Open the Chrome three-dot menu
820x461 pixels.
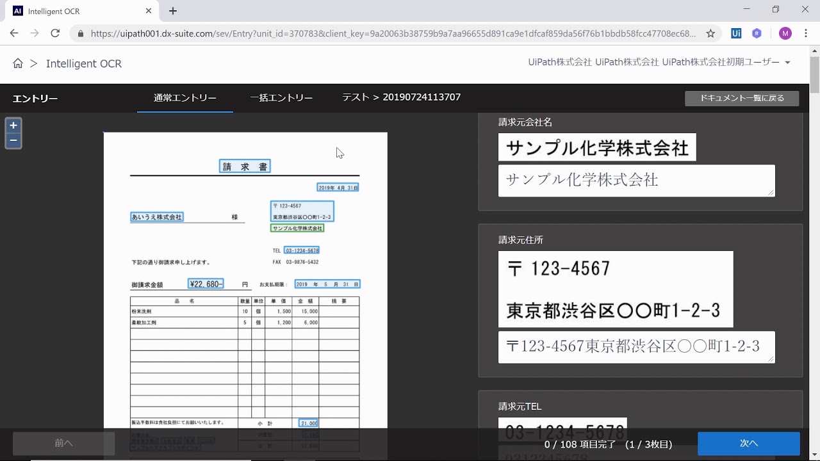tap(806, 33)
